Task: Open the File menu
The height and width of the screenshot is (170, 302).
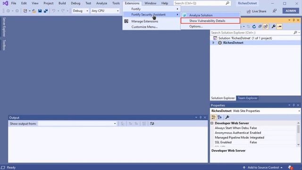Action: [14, 3]
